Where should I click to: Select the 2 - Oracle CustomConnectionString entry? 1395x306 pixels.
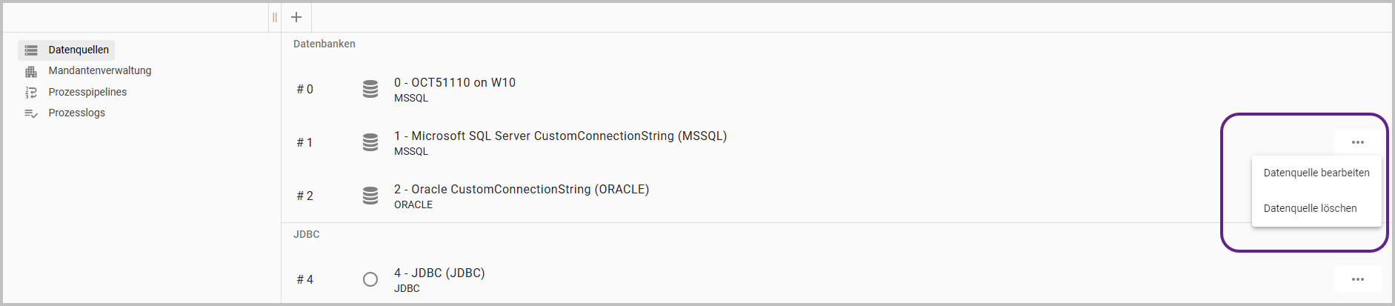[522, 190]
